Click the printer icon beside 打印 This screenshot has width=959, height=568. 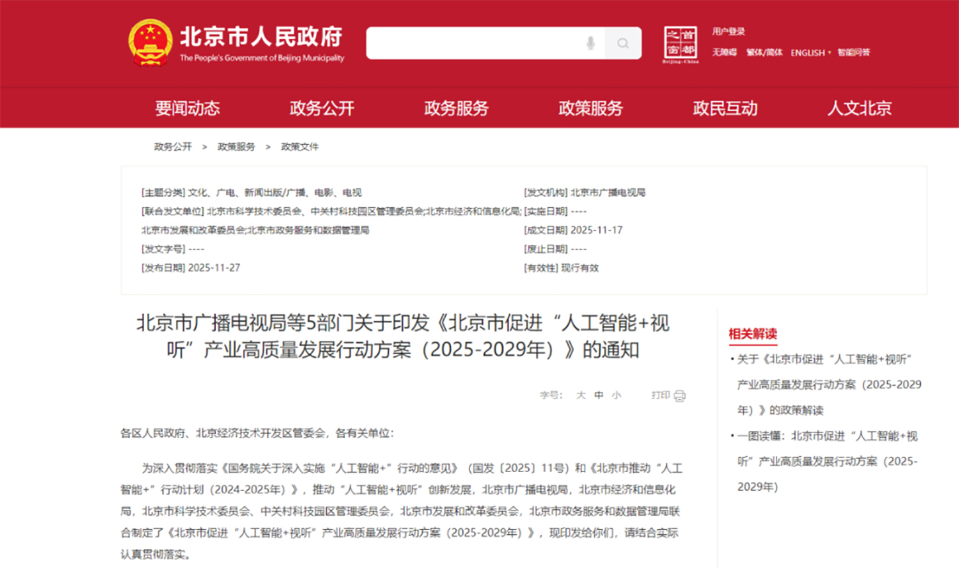tap(679, 396)
